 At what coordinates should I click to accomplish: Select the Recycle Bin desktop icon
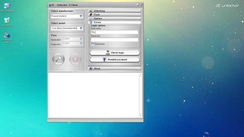(x=7, y=22)
